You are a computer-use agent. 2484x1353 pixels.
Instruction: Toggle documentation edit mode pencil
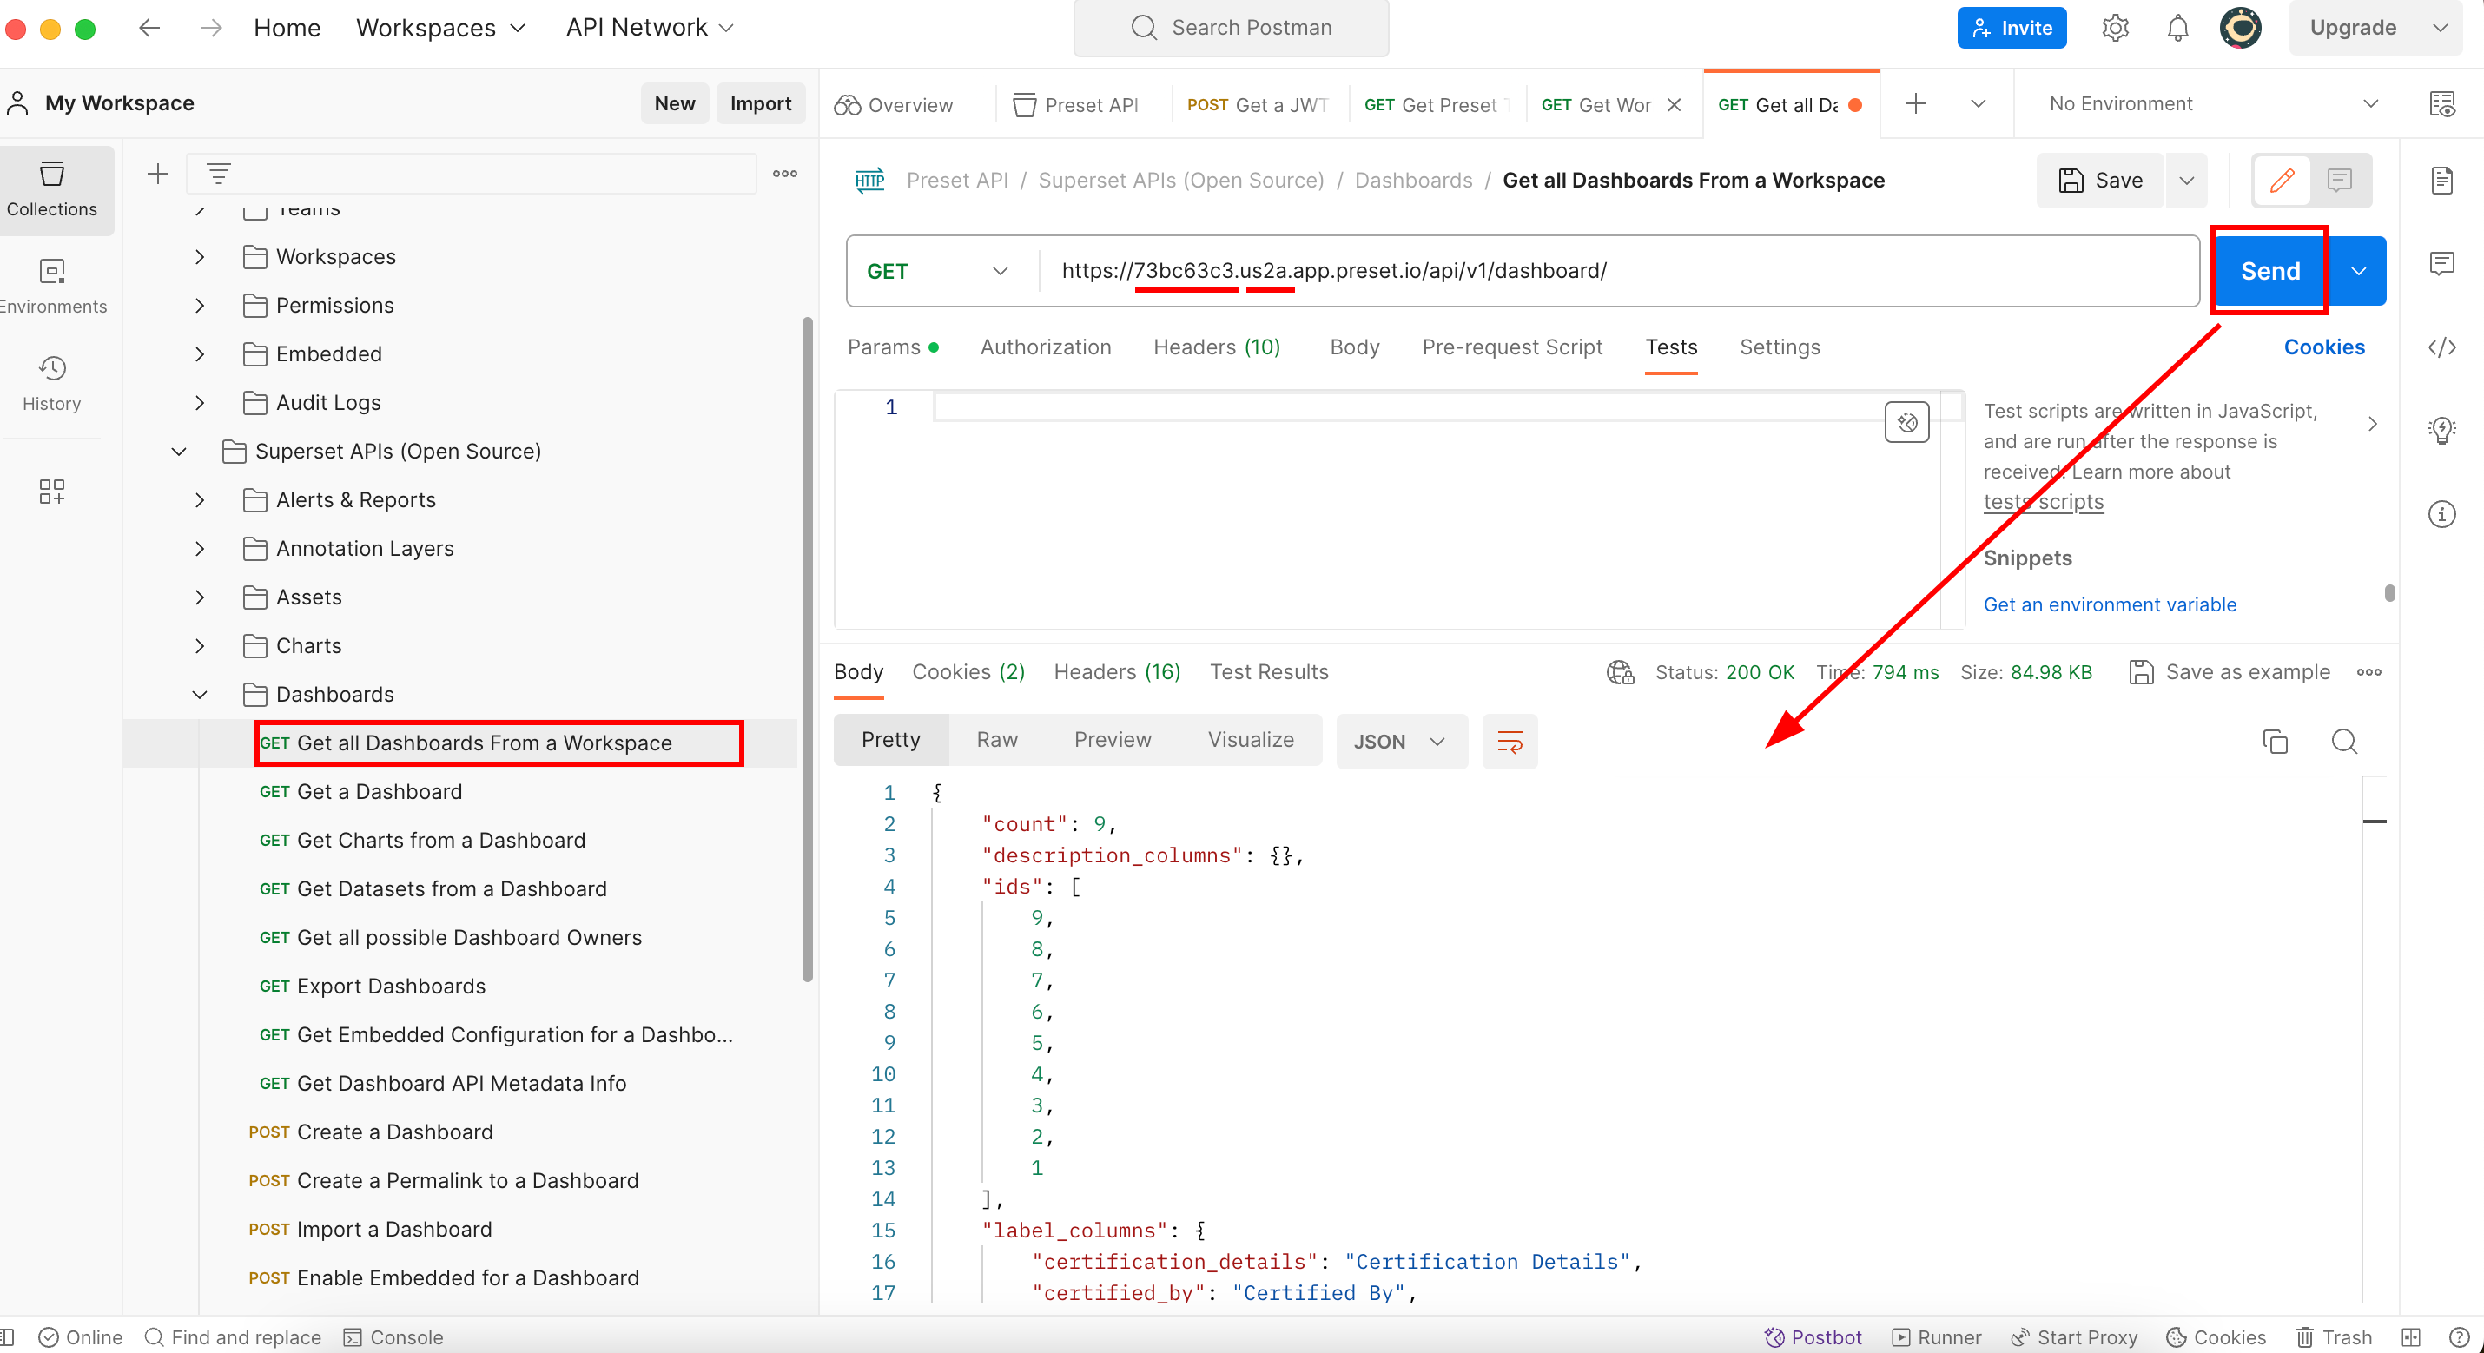2281,181
